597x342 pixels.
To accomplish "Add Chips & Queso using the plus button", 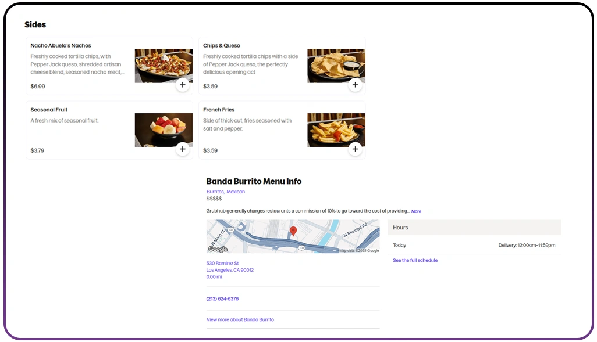I will pyautogui.click(x=355, y=85).
